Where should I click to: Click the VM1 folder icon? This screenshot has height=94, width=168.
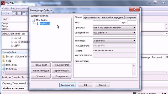(x=4, y=61)
